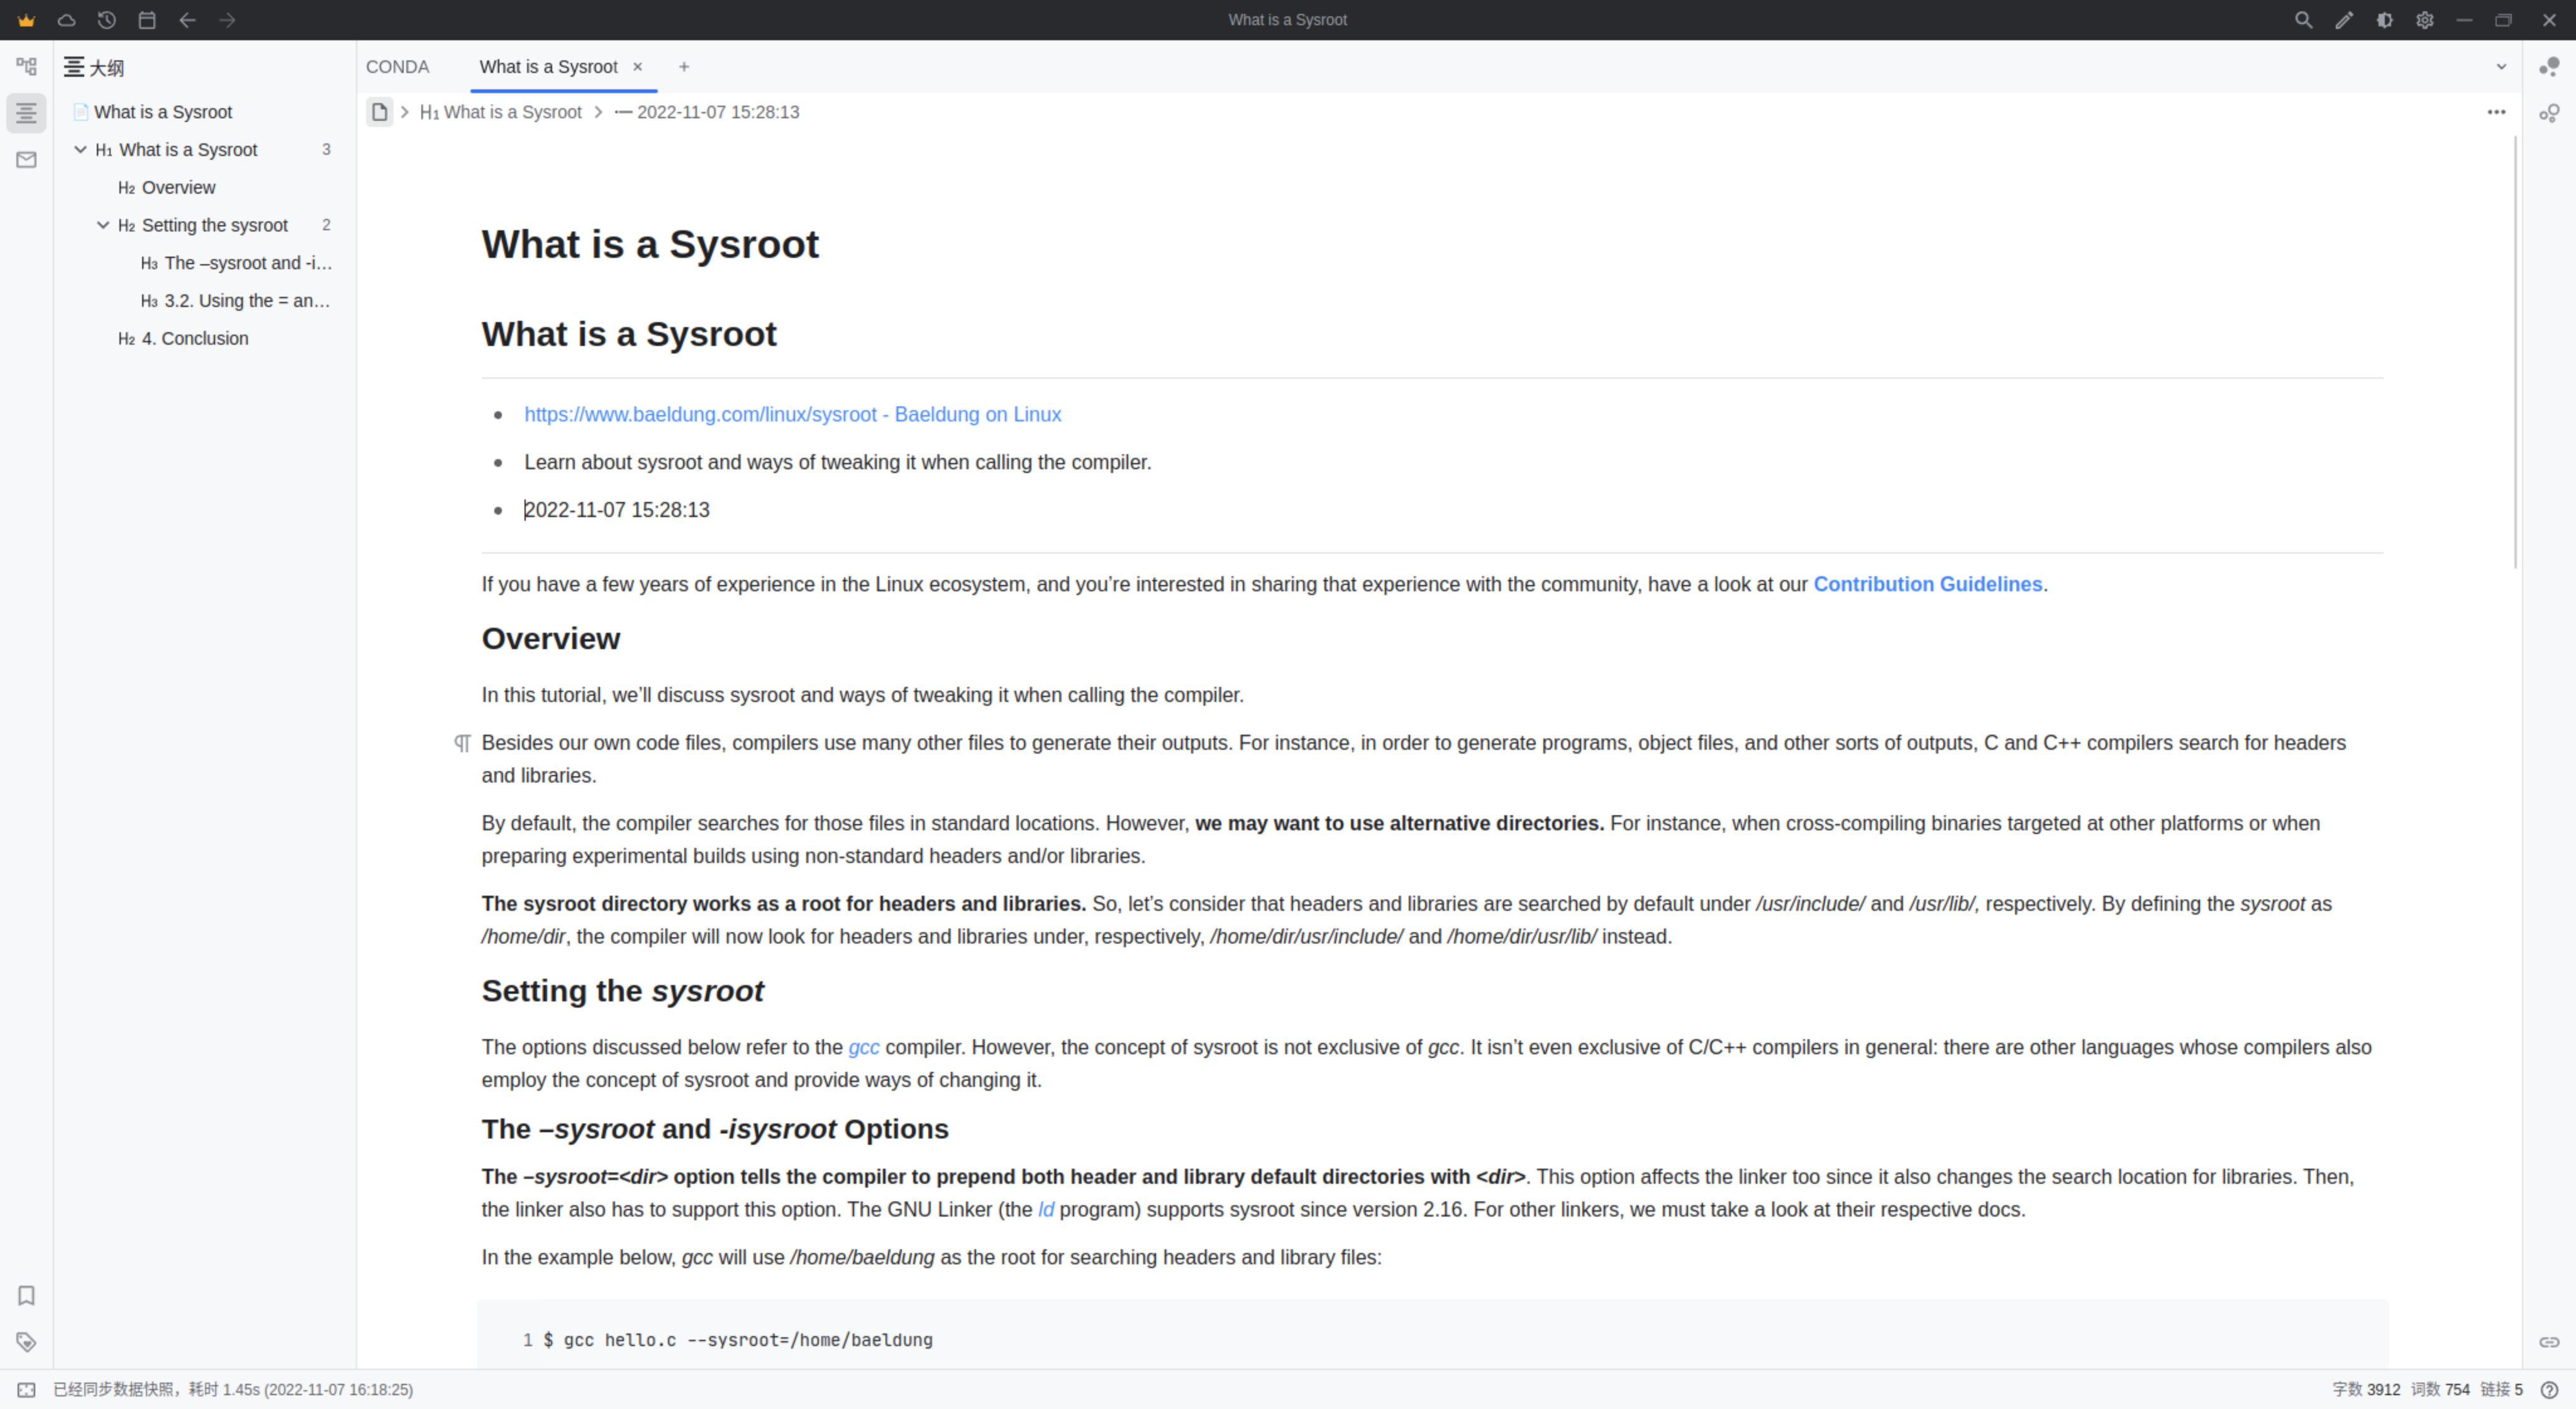Collapse H1 What is a Sysroot outline

click(x=81, y=150)
